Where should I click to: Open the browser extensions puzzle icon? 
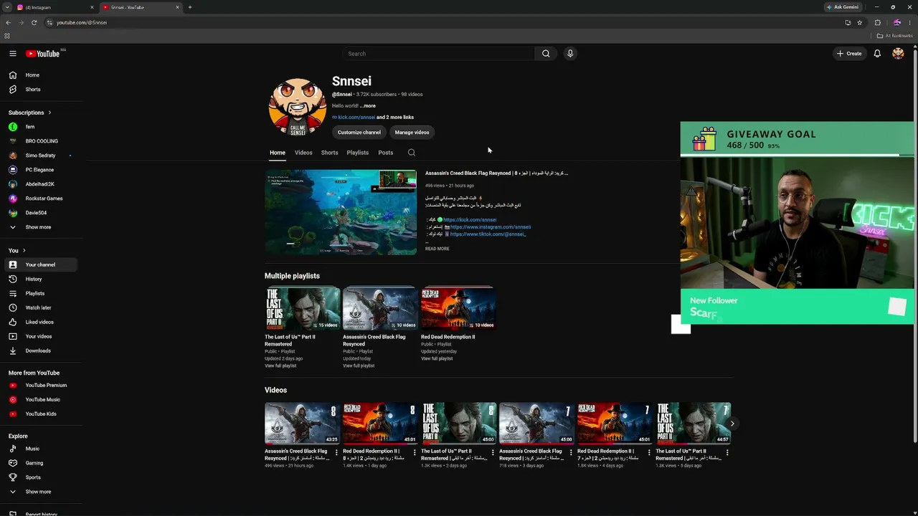coord(877,22)
